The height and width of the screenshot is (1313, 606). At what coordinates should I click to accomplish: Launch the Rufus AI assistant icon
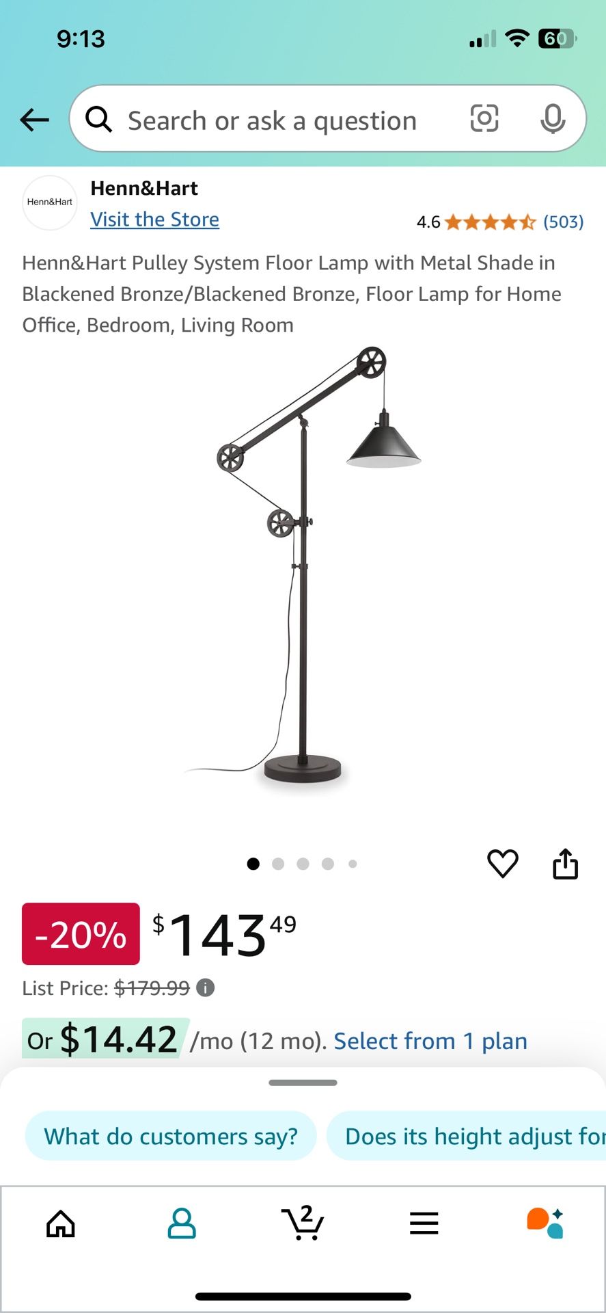coord(545,1223)
